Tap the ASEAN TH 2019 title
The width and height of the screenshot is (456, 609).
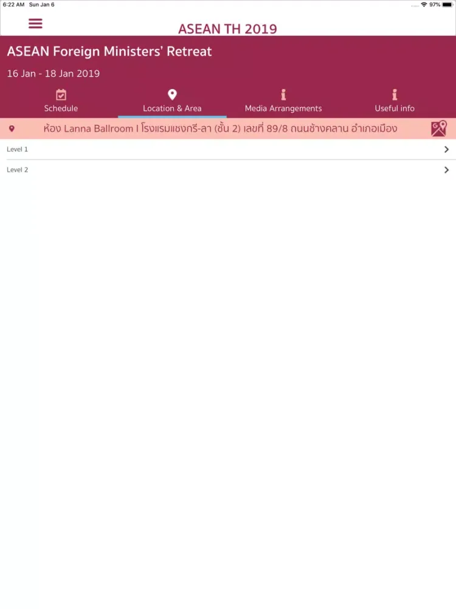coord(227,29)
